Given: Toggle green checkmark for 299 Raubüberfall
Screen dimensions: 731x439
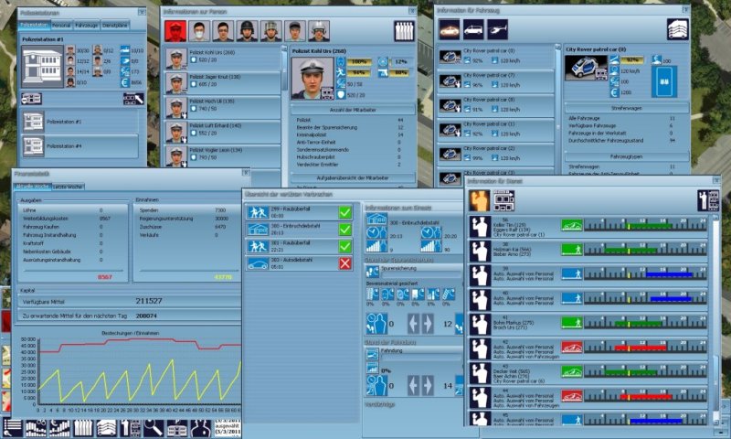Looking at the screenshot, I should point(345,212).
